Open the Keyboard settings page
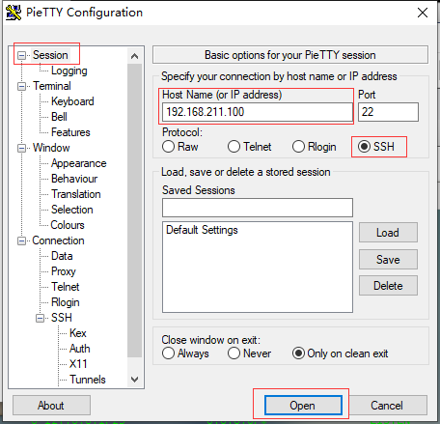The image size is (440, 424). pos(72,101)
